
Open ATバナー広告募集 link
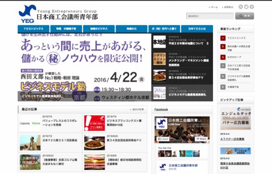tap(232, 139)
